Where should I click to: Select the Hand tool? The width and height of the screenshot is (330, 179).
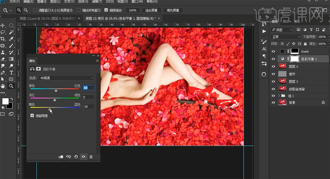(x=3, y=86)
